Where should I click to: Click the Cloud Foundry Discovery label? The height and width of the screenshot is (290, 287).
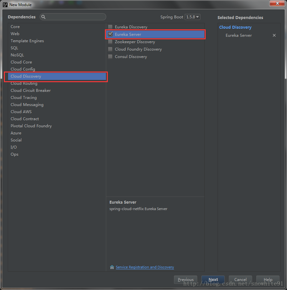138,49
